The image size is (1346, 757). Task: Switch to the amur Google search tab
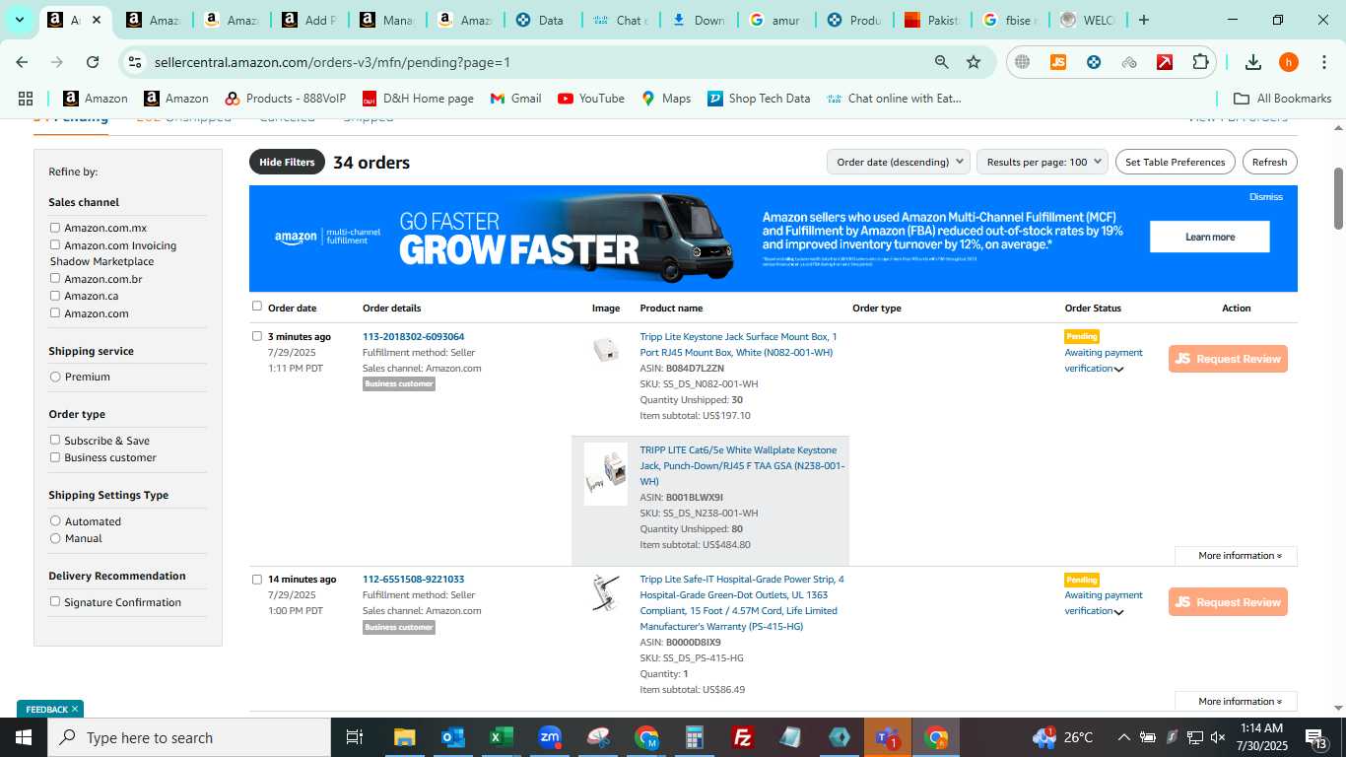(x=774, y=20)
